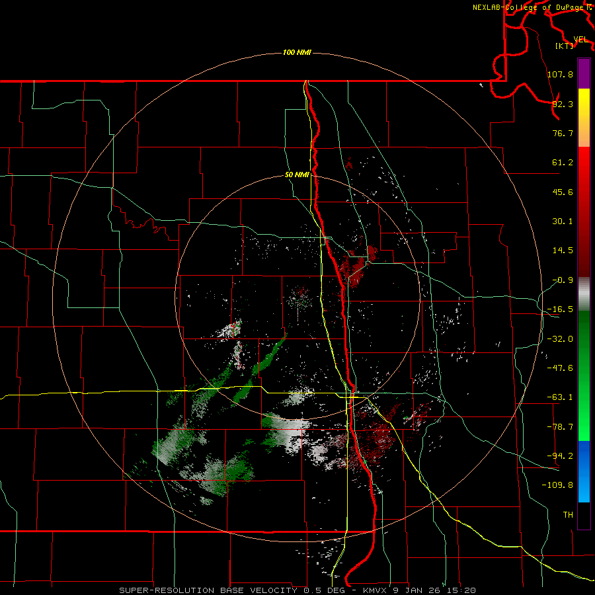Select the 30.1 velocity scale value
Viewport: 595px width, 595px height.
563,221
